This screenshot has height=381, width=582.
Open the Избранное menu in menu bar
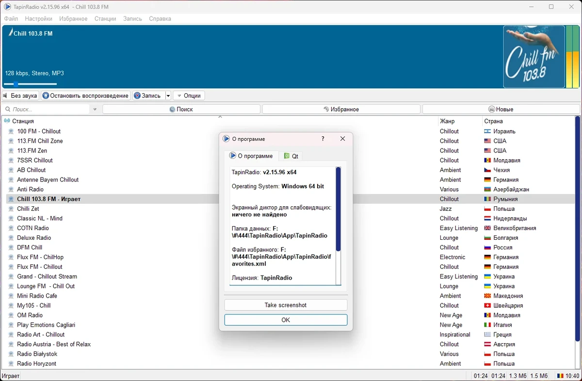(73, 18)
